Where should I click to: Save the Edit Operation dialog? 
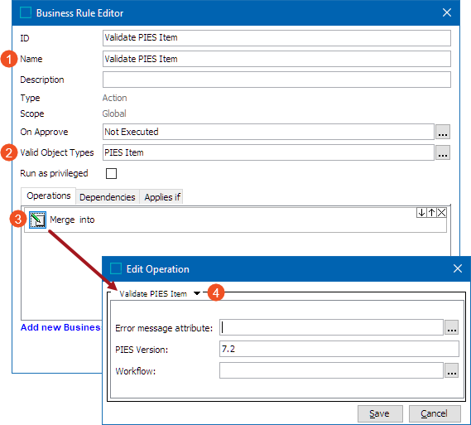pos(380,414)
